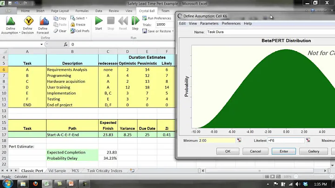Click the Copy data icon
The image size is (335, 188).
point(56,18)
